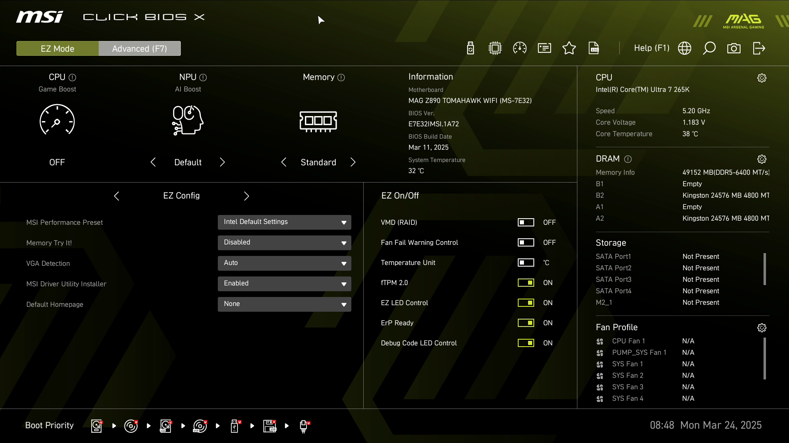789x443 pixels.
Task: Click the language globe icon
Action: [x=685, y=48]
